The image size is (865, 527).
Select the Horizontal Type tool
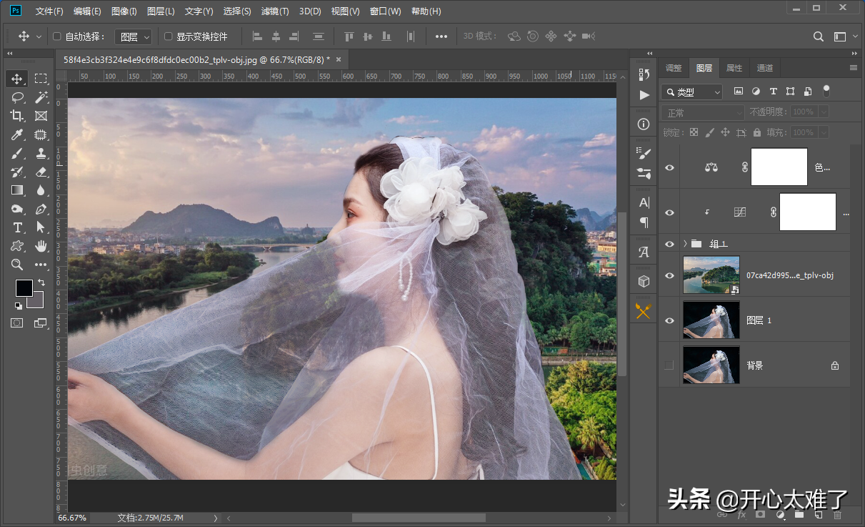click(x=18, y=227)
